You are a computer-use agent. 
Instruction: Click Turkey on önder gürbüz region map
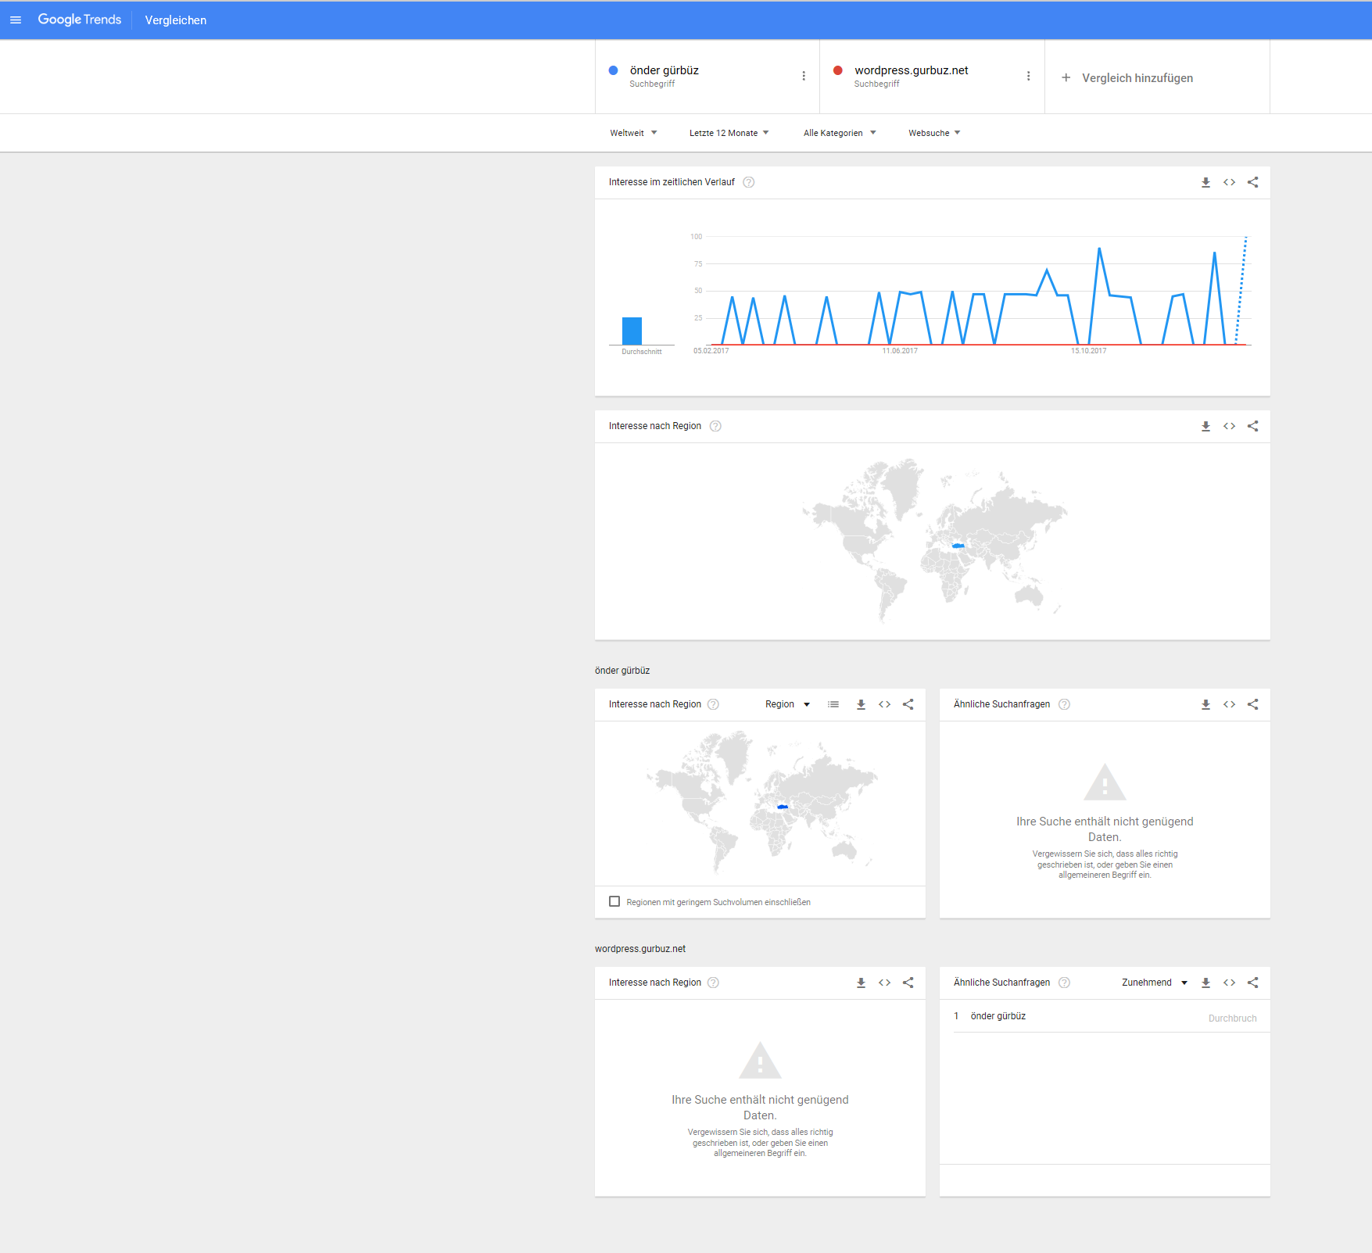(x=783, y=807)
